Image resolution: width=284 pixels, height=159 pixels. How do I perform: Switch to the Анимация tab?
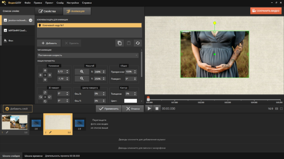(77, 11)
